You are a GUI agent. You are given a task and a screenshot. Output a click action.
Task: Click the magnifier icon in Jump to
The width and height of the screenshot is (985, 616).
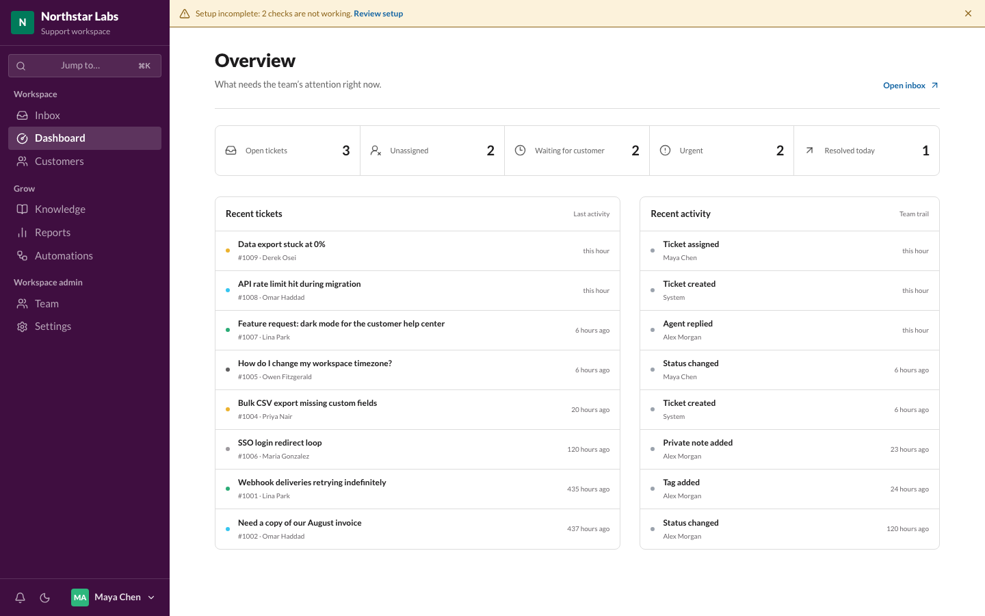21,66
